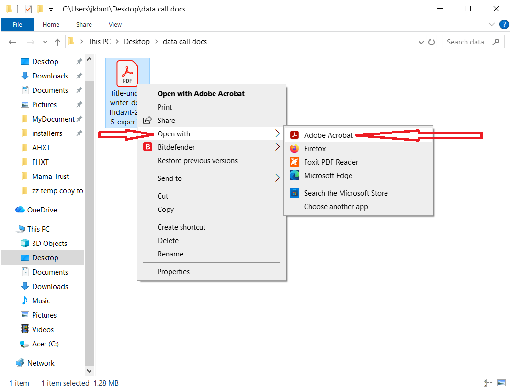
Task: Select 'Search the Microsoft Store'
Action: point(346,193)
